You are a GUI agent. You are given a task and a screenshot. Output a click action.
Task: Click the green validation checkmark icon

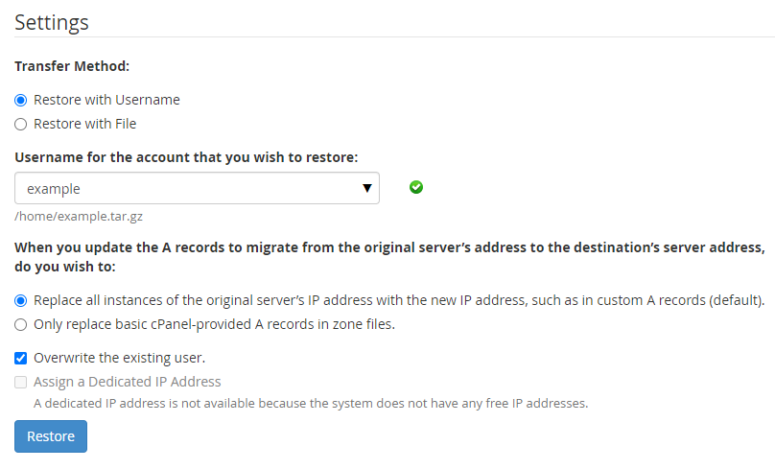[416, 188]
